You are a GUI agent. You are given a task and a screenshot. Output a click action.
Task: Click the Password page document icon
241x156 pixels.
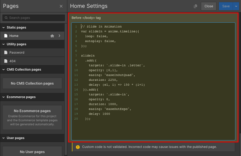pyautogui.click(x=6, y=53)
